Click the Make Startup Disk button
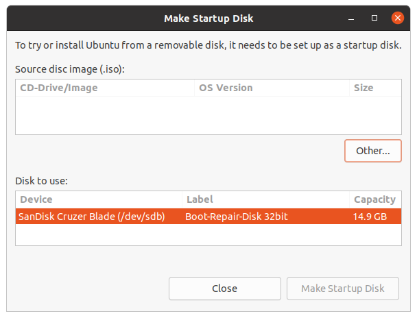 pyautogui.click(x=343, y=289)
